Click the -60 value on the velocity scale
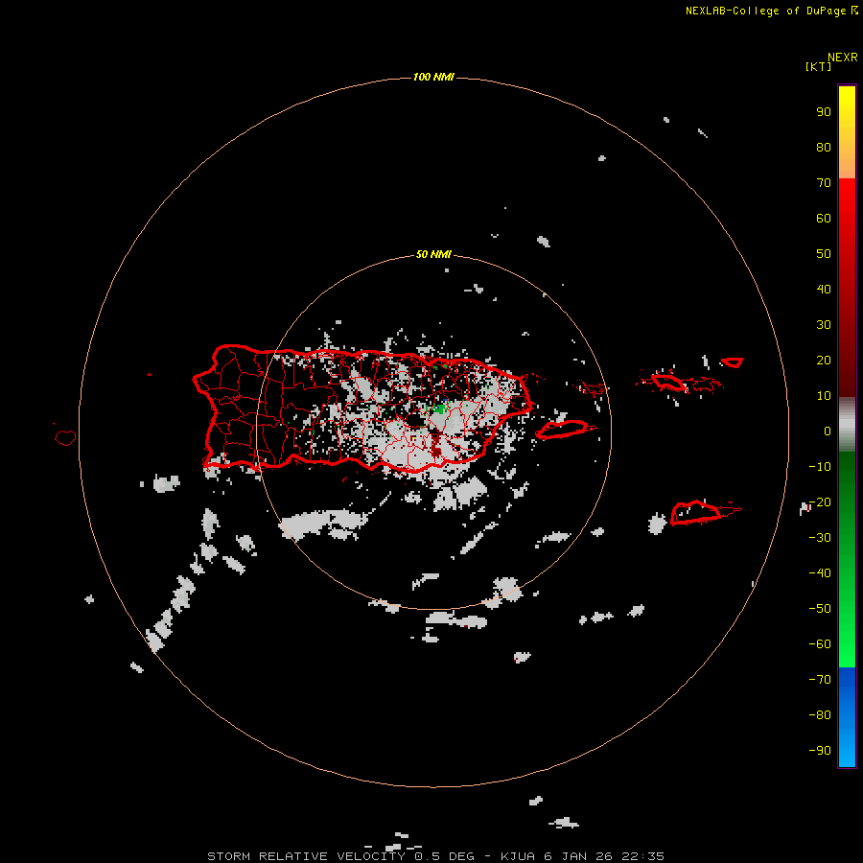Image resolution: width=863 pixels, height=863 pixels. point(820,644)
